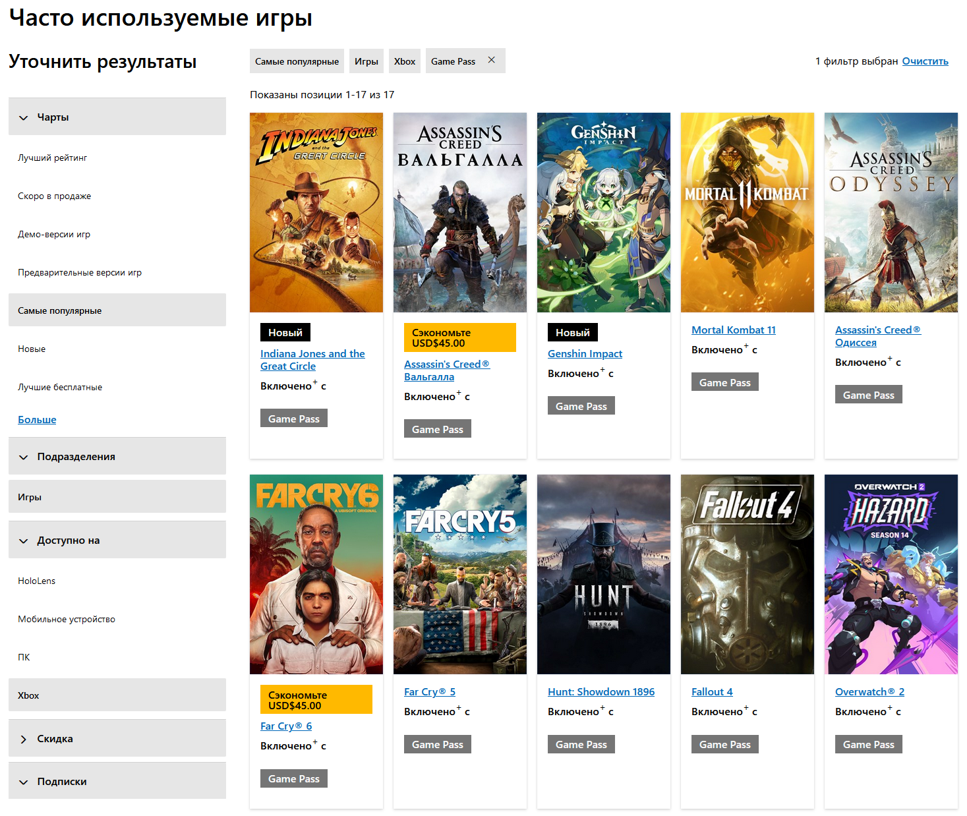This screenshot has height=816, width=967.
Task: Filter by Мобильное устройство platform
Action: [67, 619]
